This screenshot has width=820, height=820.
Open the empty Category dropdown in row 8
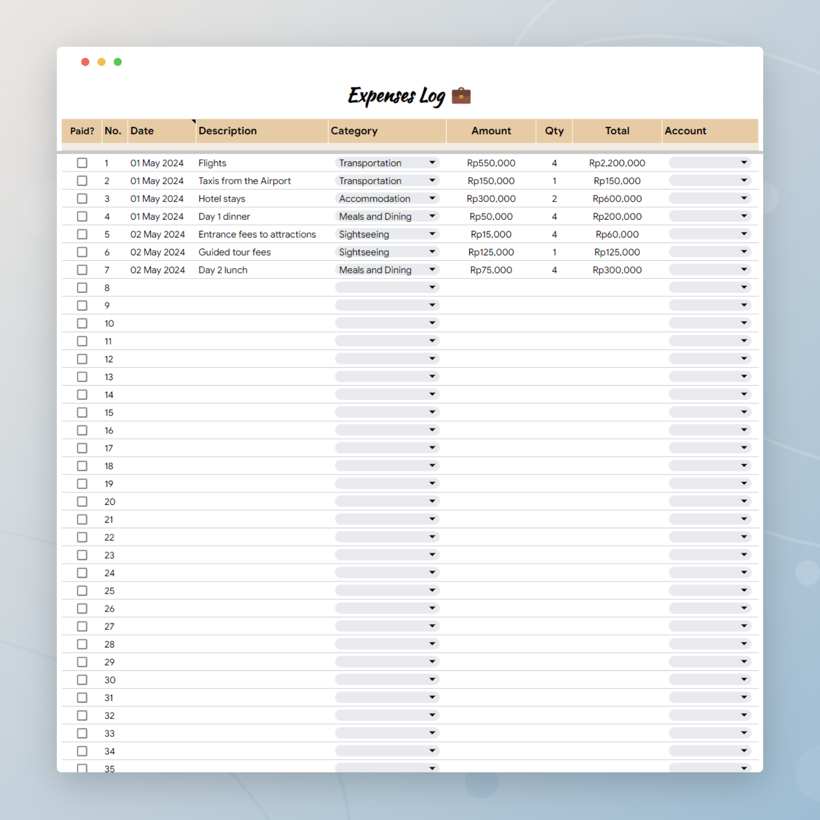click(387, 287)
